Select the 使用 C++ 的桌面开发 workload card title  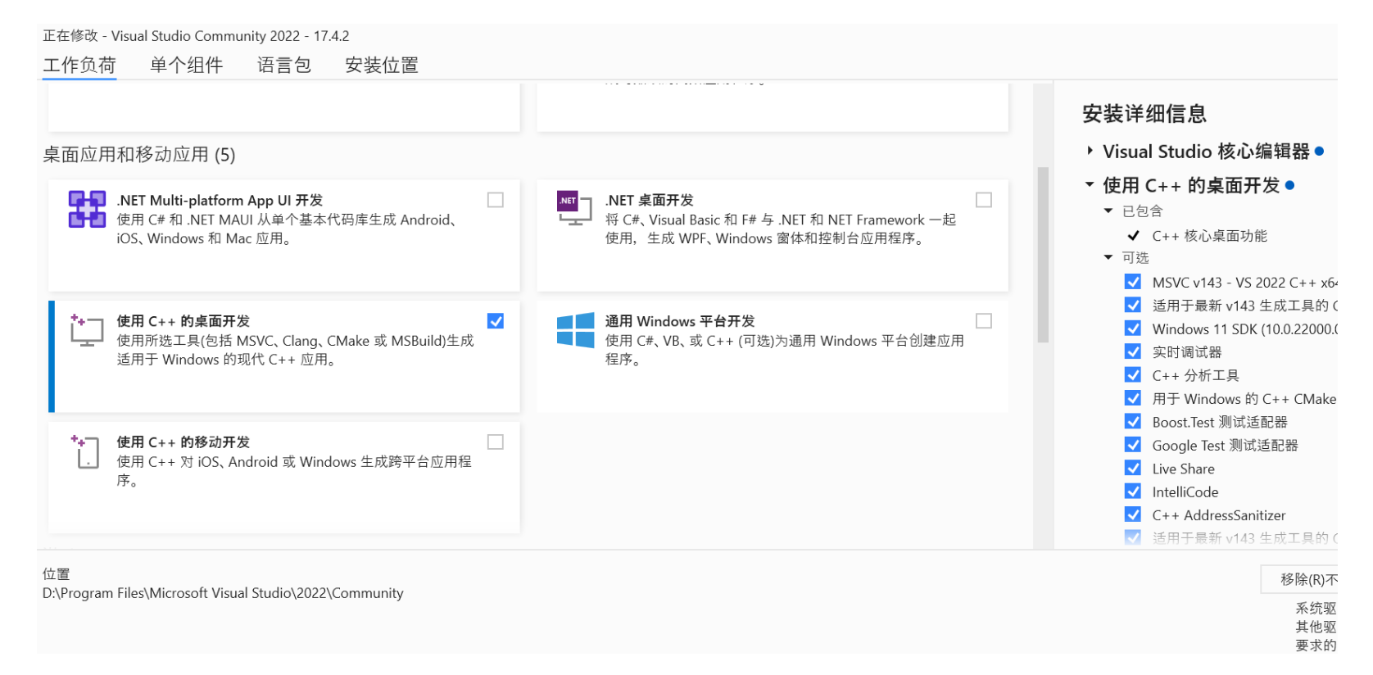click(184, 321)
